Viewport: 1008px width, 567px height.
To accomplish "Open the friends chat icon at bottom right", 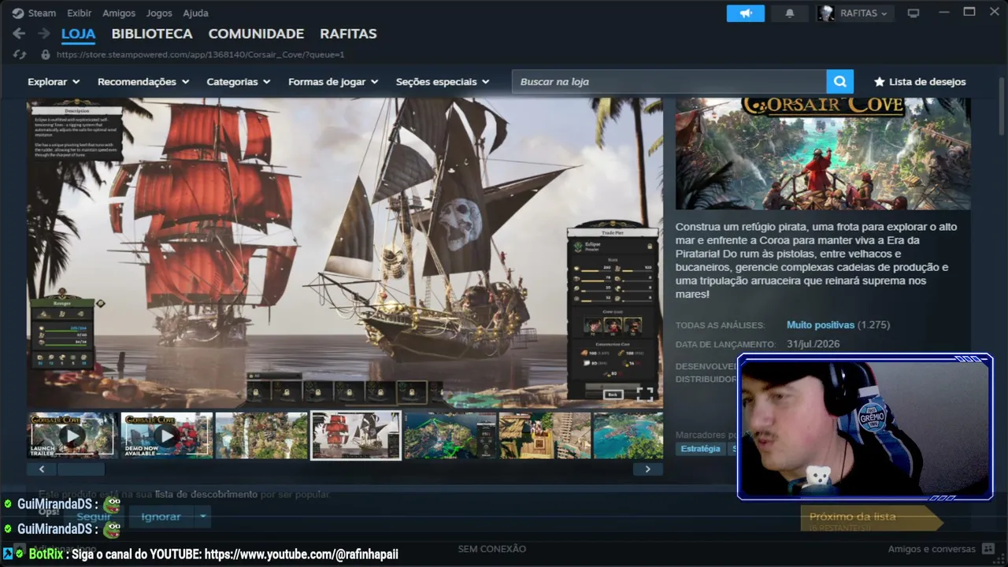I will click(988, 549).
